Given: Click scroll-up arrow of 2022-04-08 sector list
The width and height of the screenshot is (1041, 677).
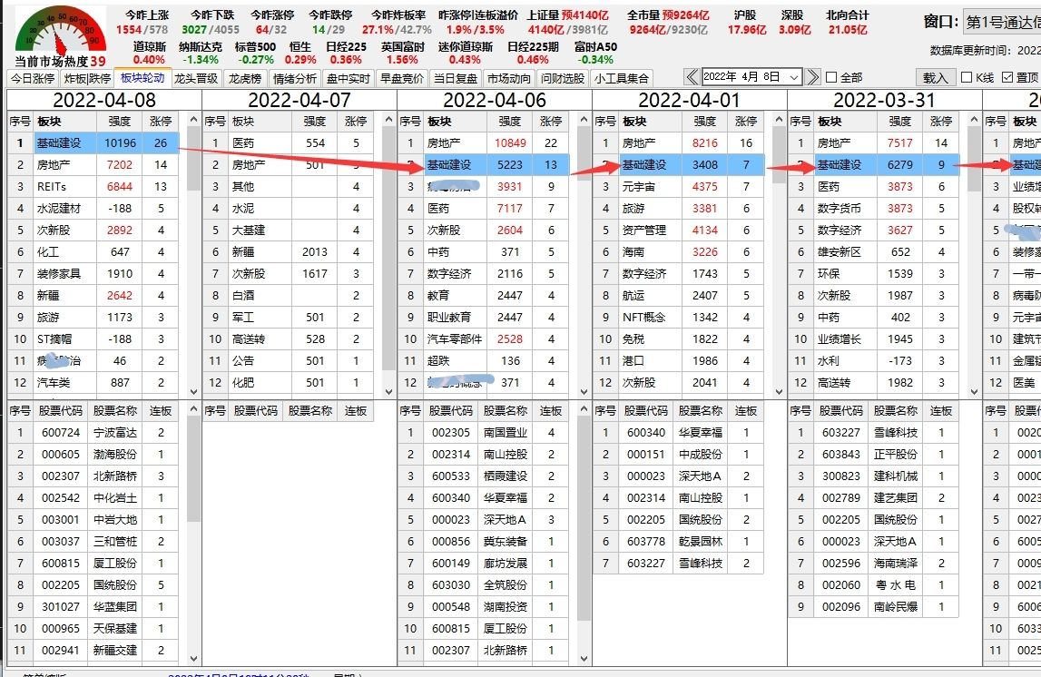Looking at the screenshot, I should click(194, 120).
